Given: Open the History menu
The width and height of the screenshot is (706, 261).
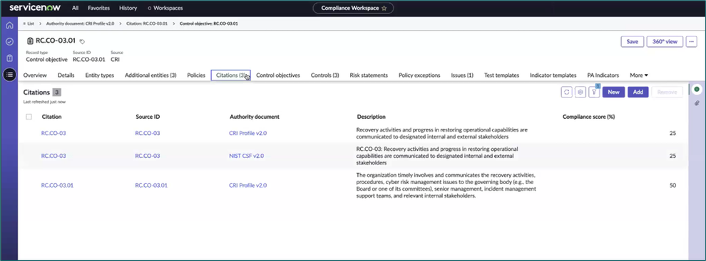Looking at the screenshot, I should 128,8.
